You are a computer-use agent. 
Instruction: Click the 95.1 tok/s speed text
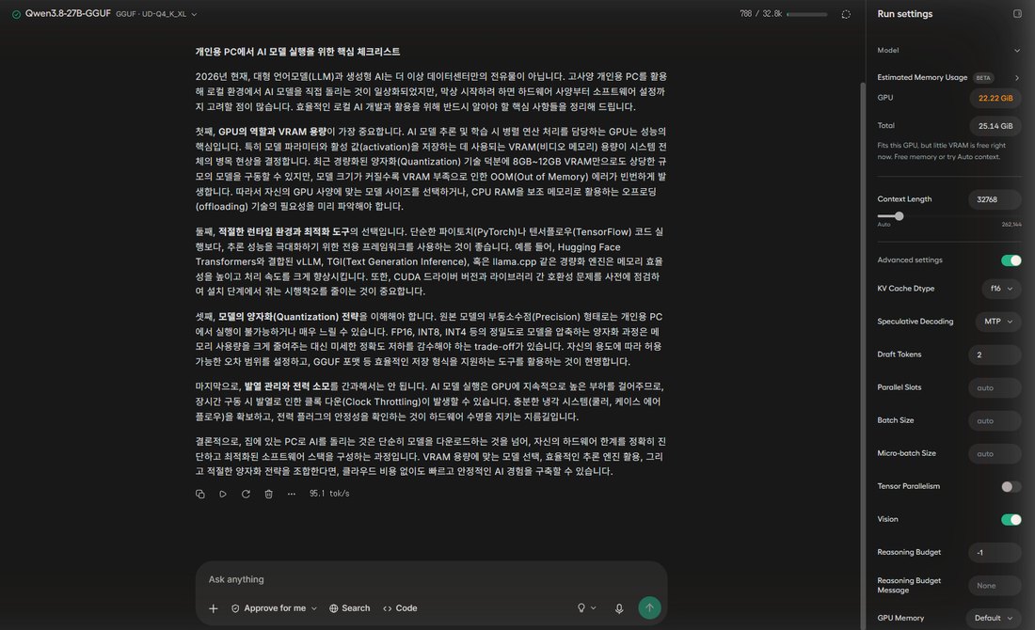coord(329,494)
